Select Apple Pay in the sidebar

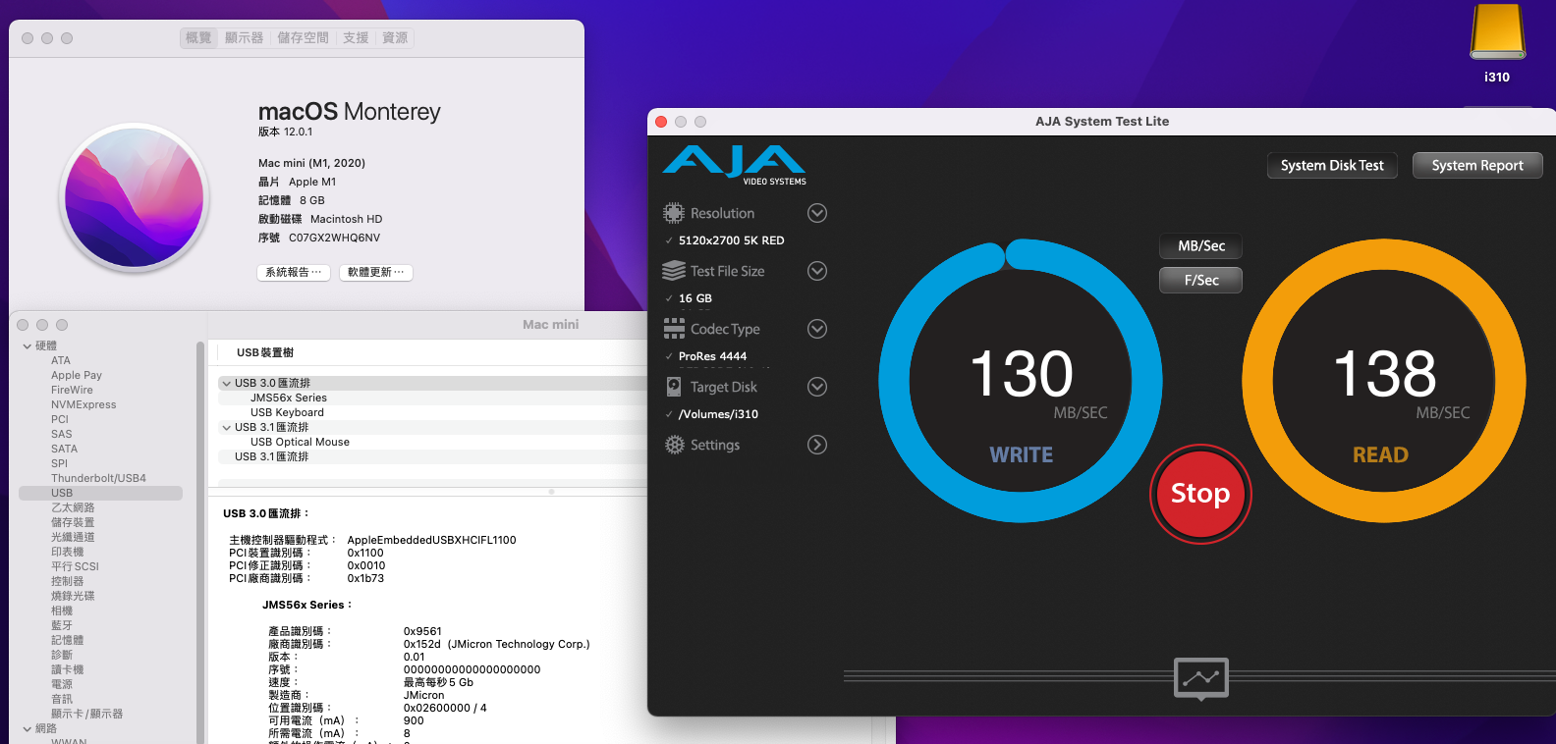tap(77, 375)
